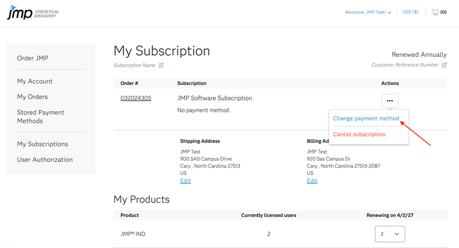The height and width of the screenshot is (248, 459).
Task: Edit Customer Reference Number pencil icon
Action: [x=444, y=65]
